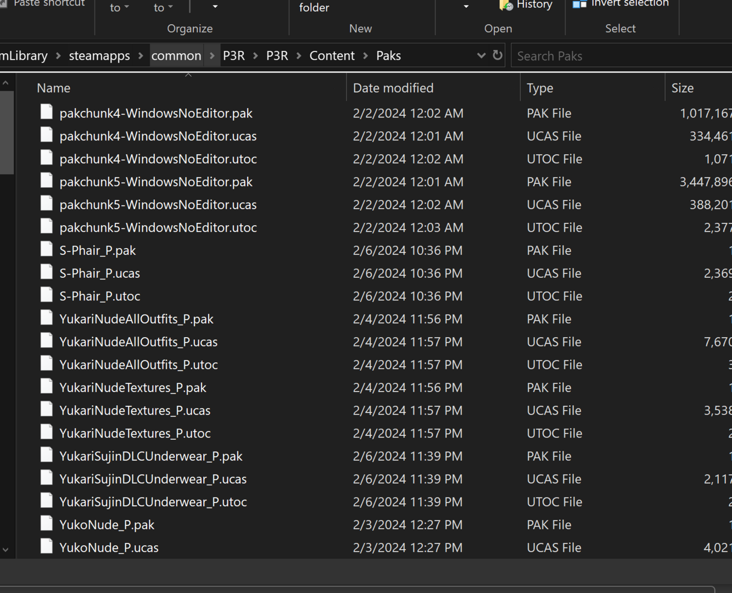Image resolution: width=732 pixels, height=593 pixels.
Task: Select the YukoNude_P.pak file icon
Action: [47, 524]
